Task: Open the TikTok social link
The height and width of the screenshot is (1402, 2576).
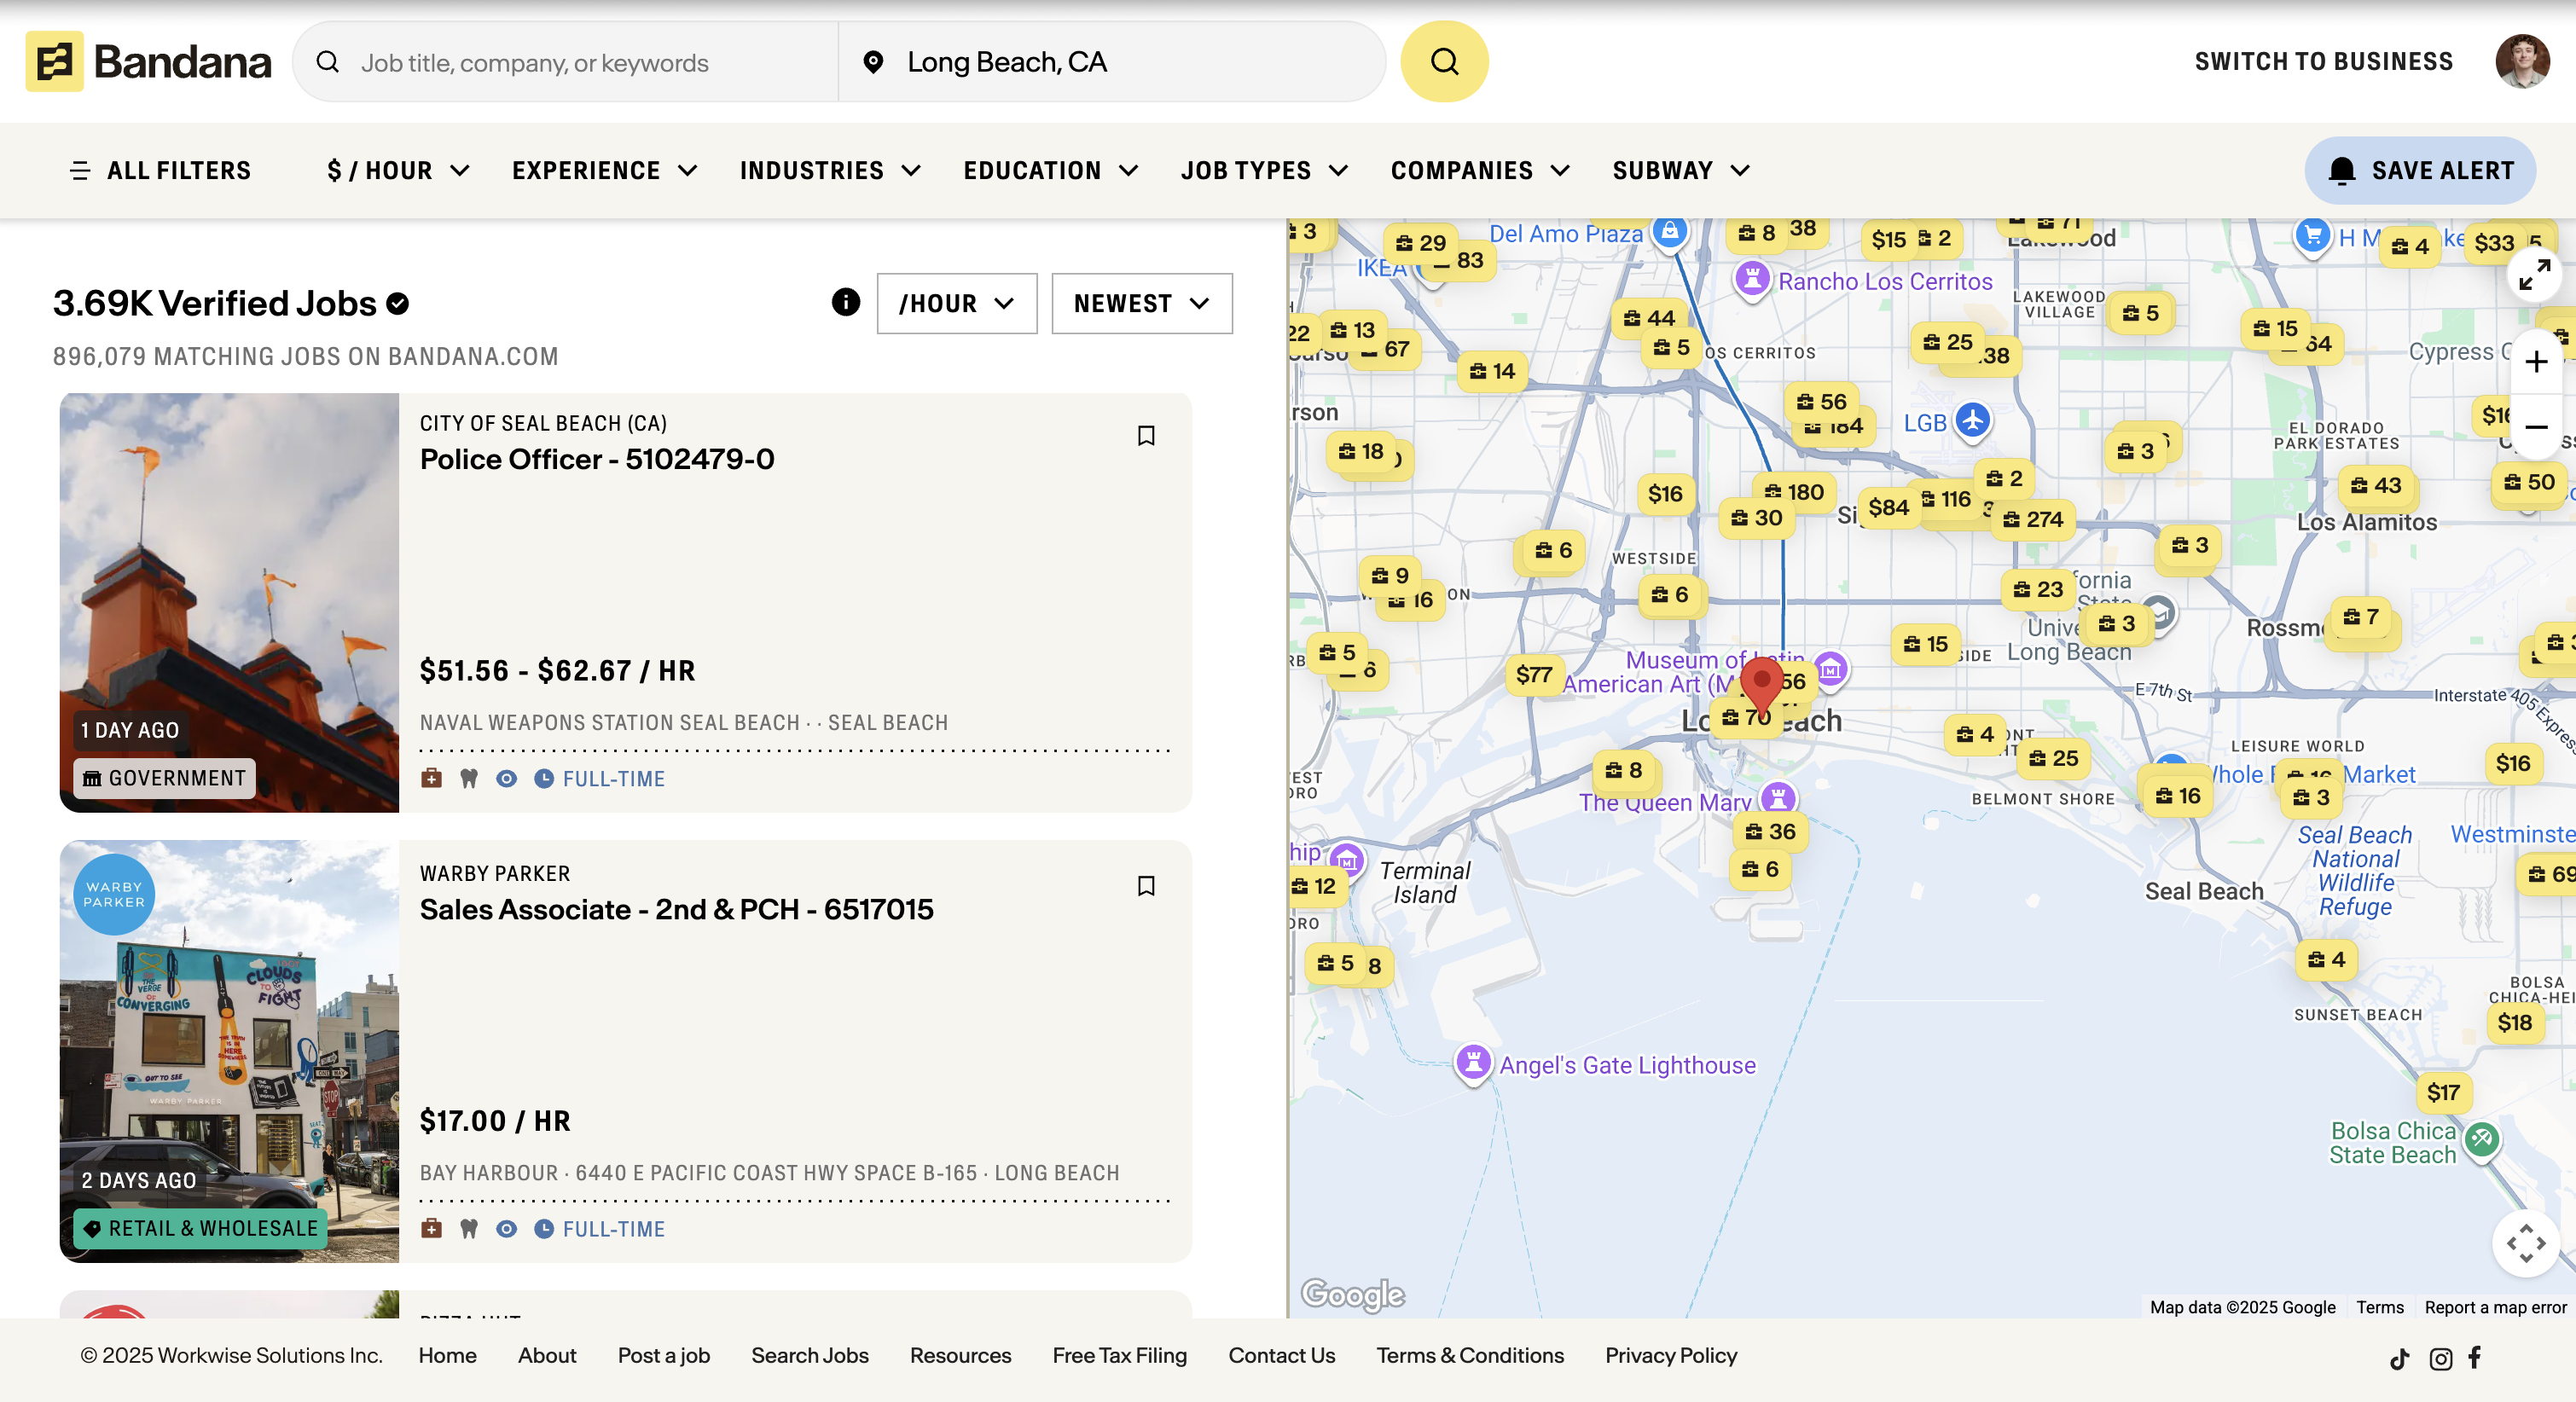Action: 2399,1358
